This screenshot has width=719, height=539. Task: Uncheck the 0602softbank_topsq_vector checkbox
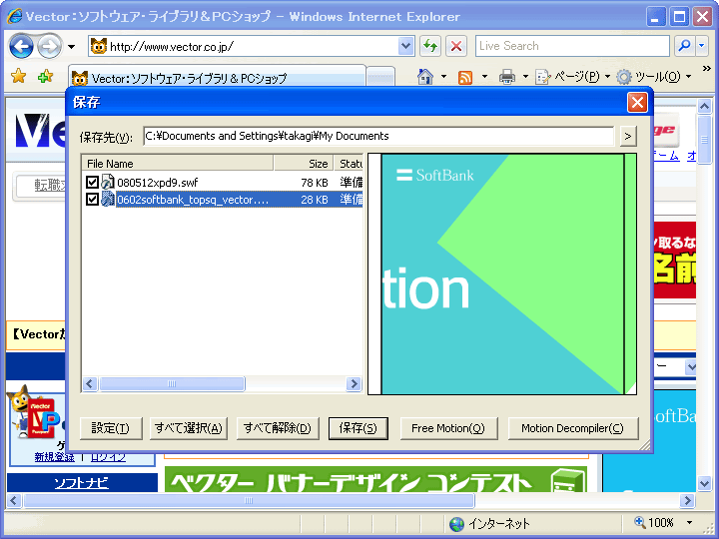coord(92,200)
